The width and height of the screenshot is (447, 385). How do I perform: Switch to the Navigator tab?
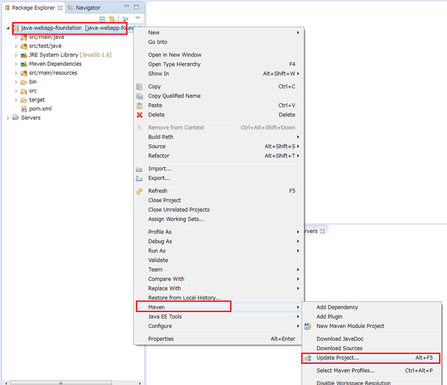[88, 8]
